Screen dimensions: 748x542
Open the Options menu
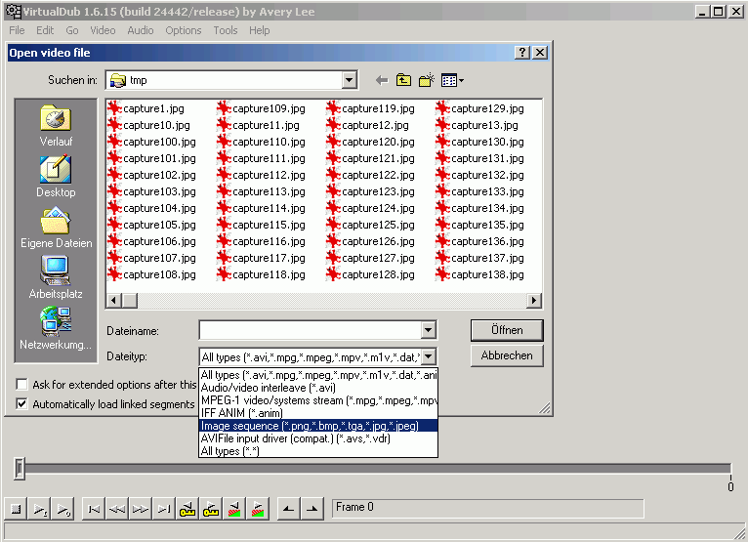coord(184,30)
